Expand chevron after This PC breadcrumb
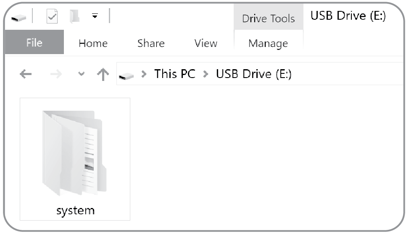The height and width of the screenshot is (234, 406). pos(206,74)
